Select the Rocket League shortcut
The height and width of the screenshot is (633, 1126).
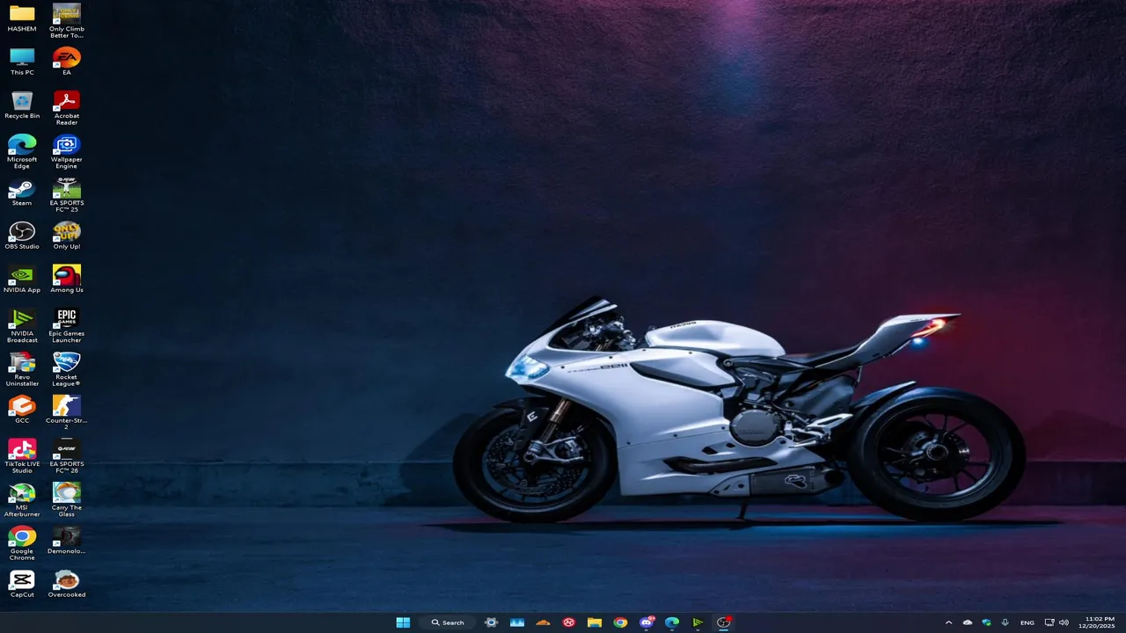click(67, 369)
